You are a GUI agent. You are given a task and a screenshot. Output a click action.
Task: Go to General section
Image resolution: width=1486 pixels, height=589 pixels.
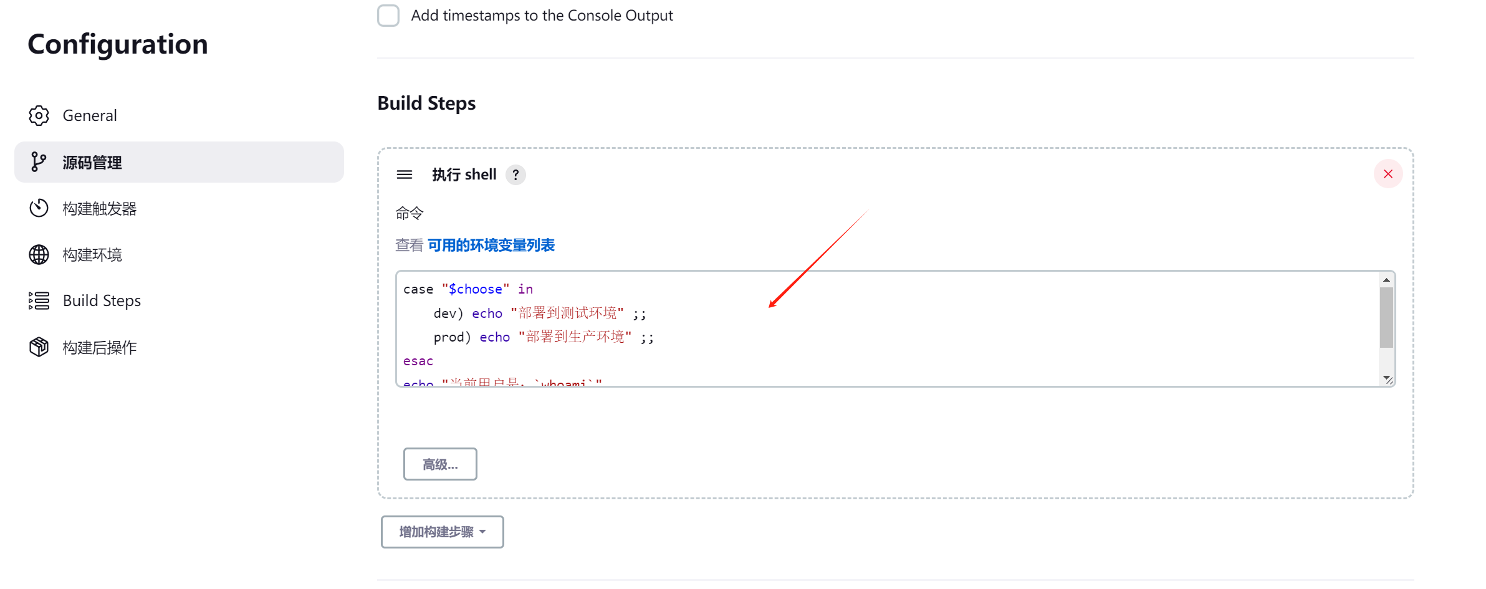click(179, 115)
